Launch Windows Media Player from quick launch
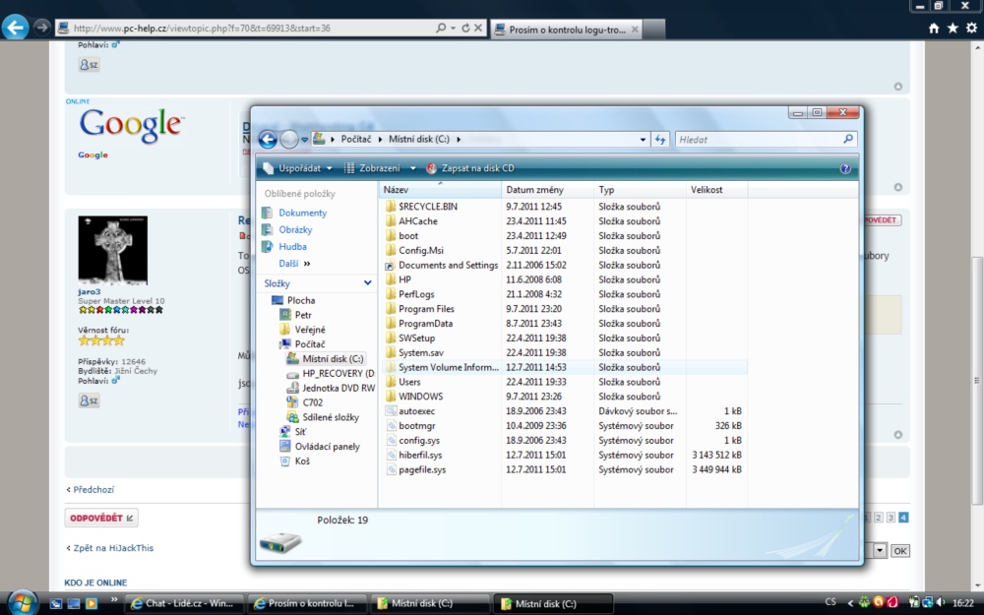The height and width of the screenshot is (615, 984). click(92, 604)
